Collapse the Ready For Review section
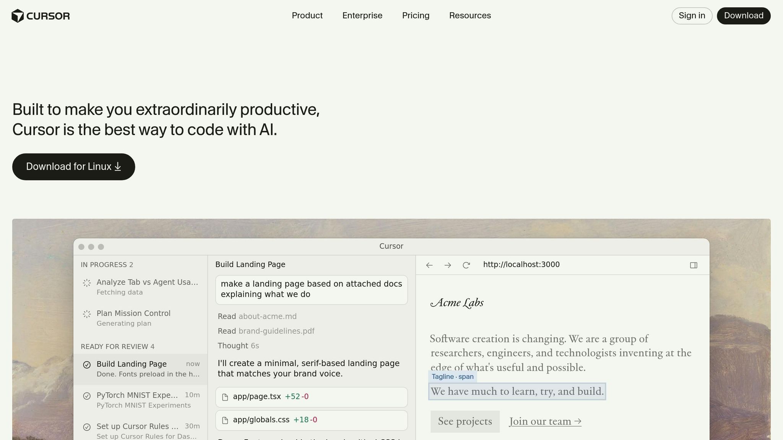This screenshot has height=440, width=783. 117,346
